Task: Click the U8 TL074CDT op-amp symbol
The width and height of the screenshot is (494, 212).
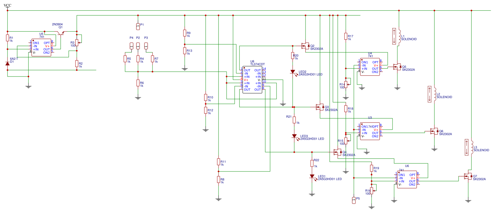Action: click(252, 80)
